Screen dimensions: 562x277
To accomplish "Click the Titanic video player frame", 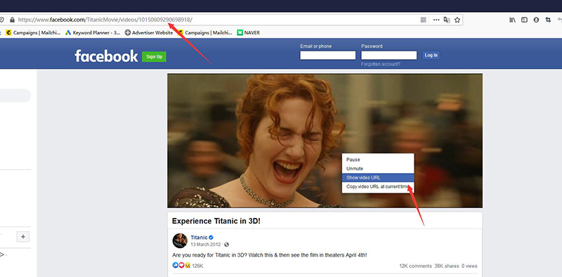I will tap(325, 141).
